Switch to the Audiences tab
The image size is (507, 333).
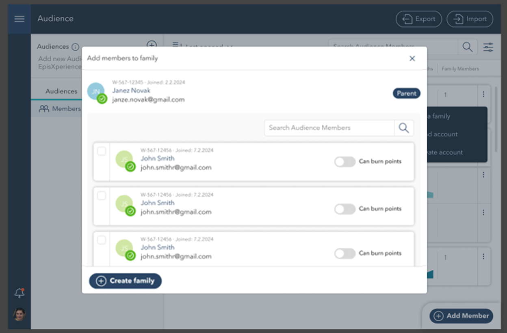[x=61, y=91]
